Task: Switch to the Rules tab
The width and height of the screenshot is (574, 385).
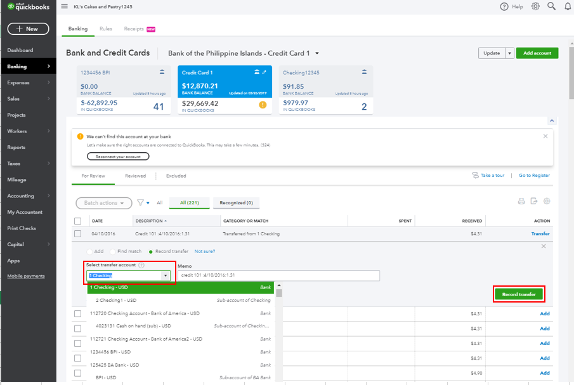Action: click(x=106, y=29)
